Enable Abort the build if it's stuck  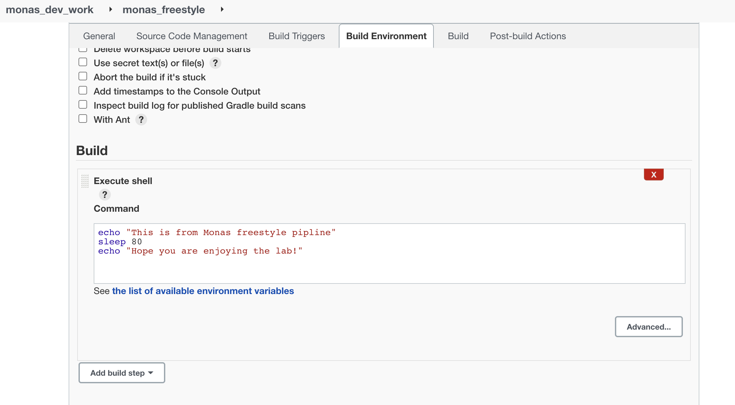83,76
